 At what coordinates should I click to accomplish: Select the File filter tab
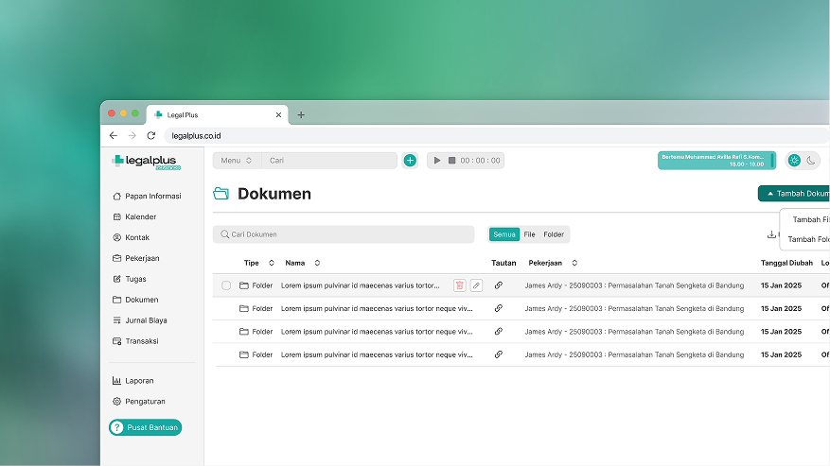pos(529,234)
